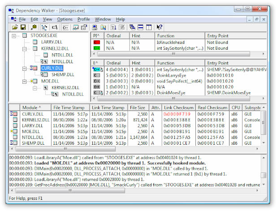Start profiling toolbar icon
This screenshot has height=211, width=277.
pos(113,27)
